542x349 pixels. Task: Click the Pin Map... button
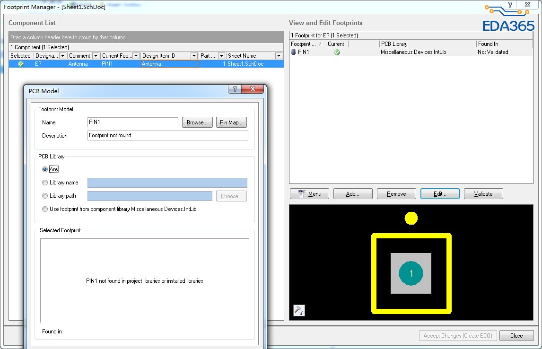[231, 122]
